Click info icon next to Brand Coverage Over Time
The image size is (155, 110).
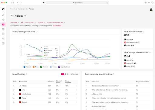[37, 32]
